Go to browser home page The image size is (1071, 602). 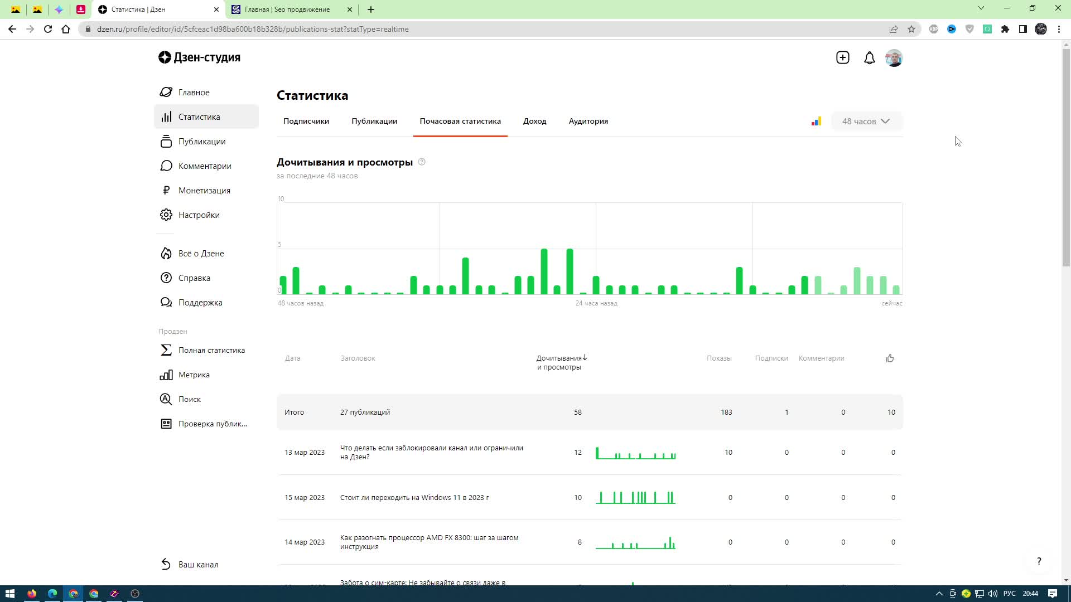[x=66, y=29]
